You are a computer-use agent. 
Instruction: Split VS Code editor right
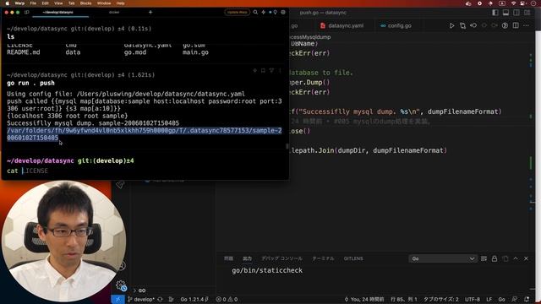(x=516, y=25)
